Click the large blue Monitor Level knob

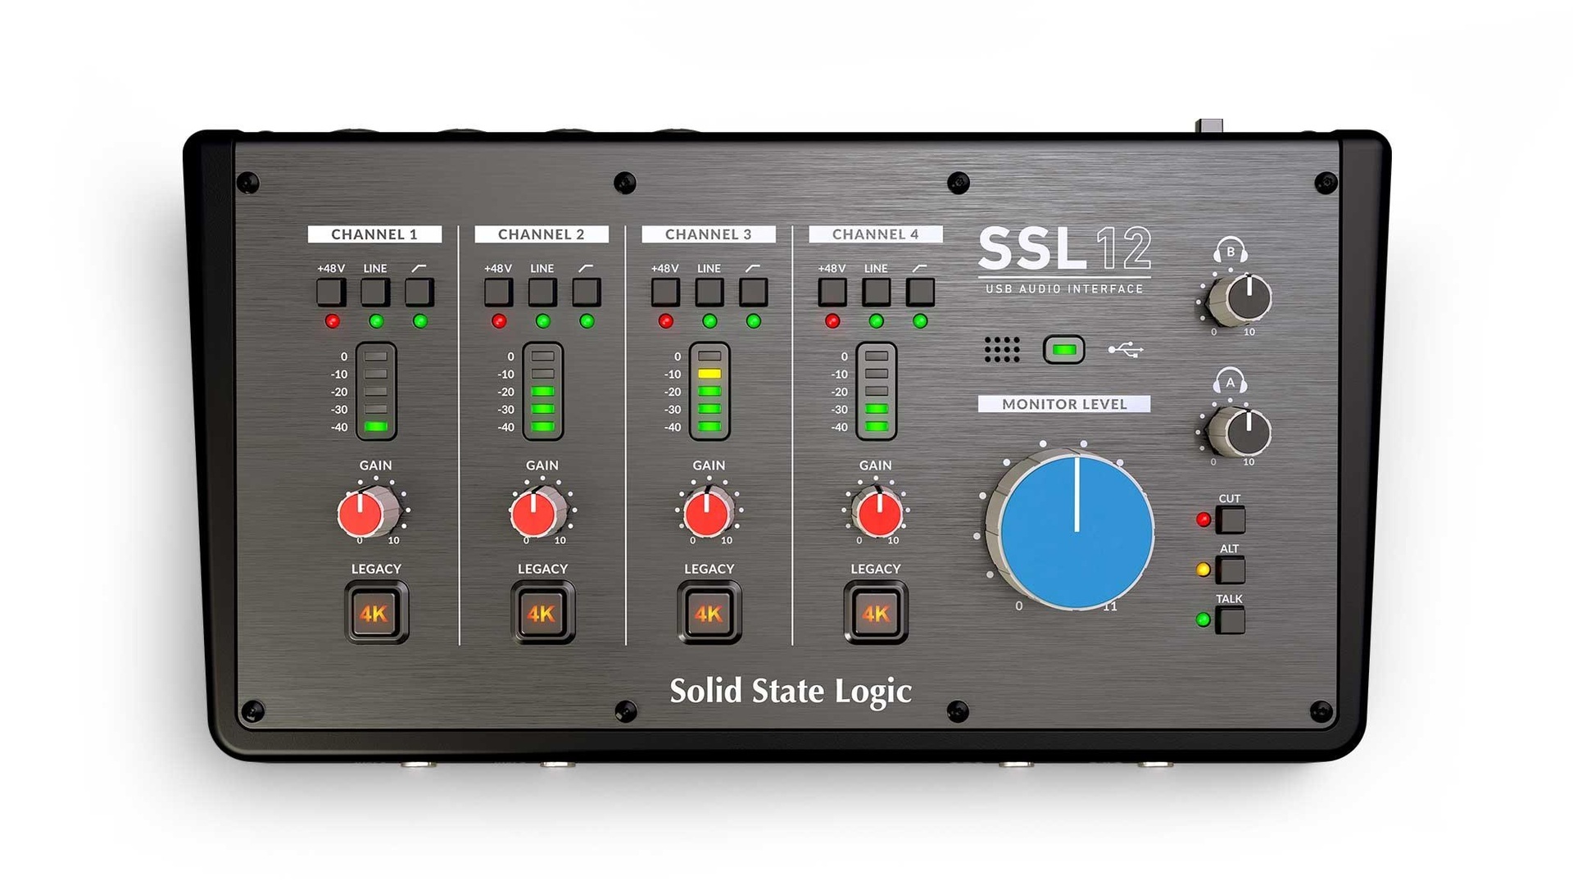[1072, 531]
